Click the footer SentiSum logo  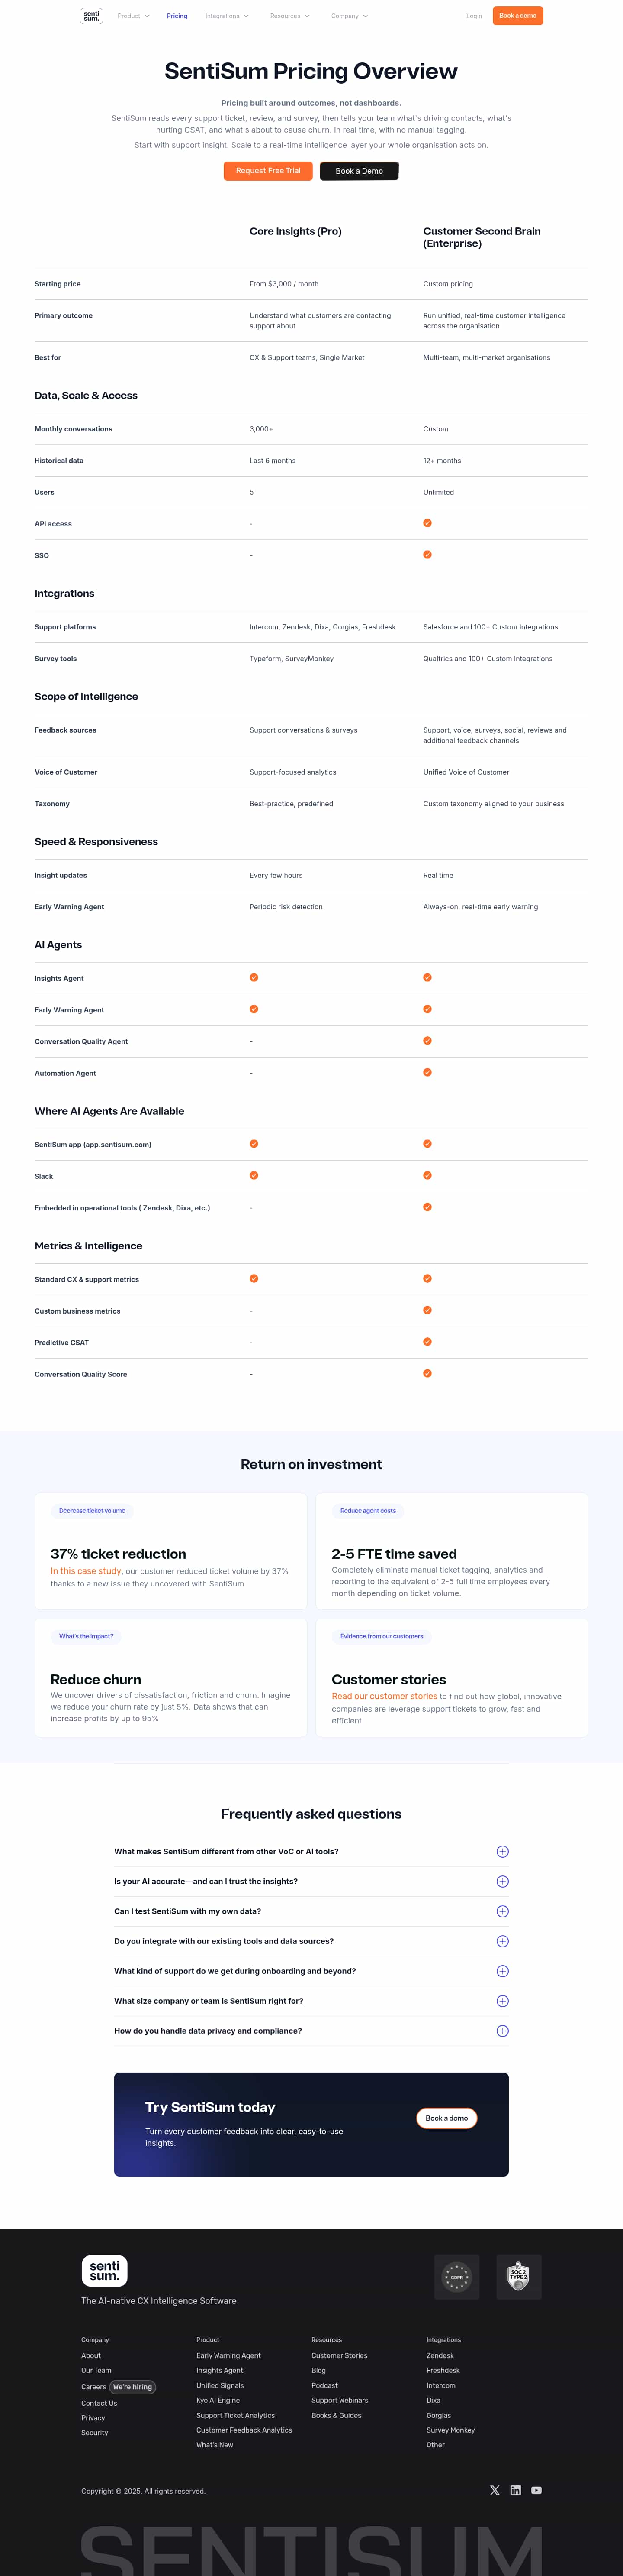pyautogui.click(x=104, y=2270)
